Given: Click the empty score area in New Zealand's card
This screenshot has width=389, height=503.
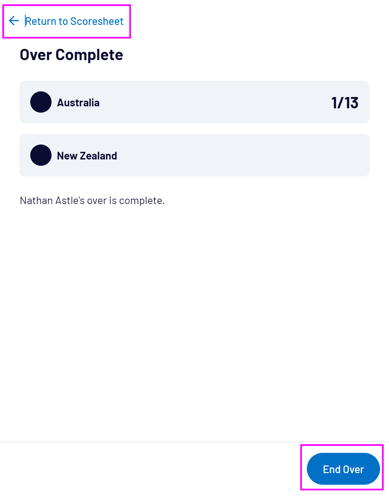Looking at the screenshot, I should pos(332,155).
